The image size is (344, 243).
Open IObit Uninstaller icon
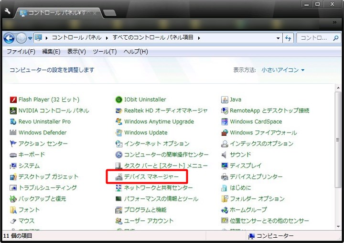(x=118, y=100)
